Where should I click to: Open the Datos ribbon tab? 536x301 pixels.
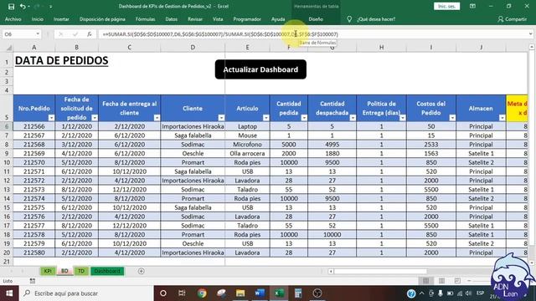171,19
